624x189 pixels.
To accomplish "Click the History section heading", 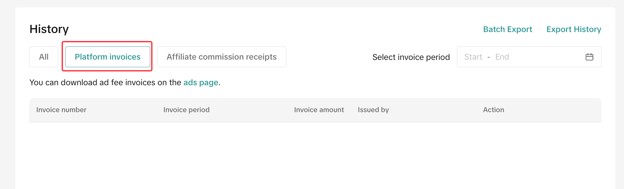I will pos(49,29).
